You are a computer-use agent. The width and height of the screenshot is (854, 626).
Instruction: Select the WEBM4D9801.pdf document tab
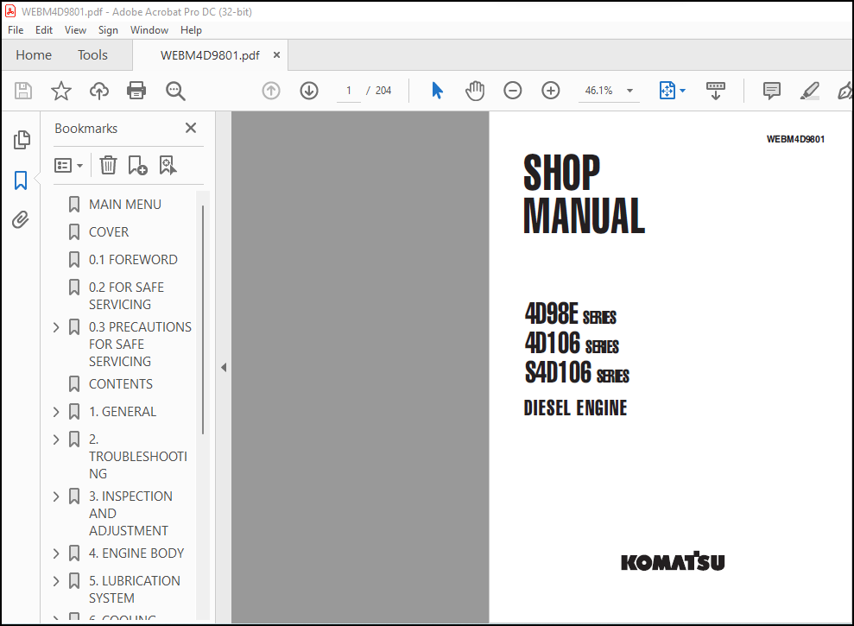210,55
